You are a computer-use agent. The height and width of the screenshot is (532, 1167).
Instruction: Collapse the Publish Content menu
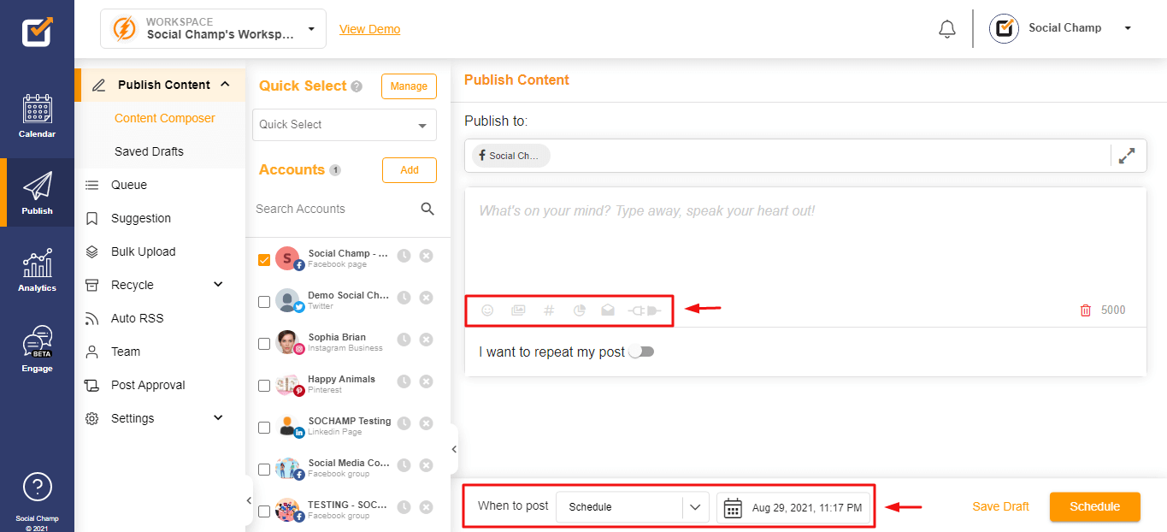point(225,84)
